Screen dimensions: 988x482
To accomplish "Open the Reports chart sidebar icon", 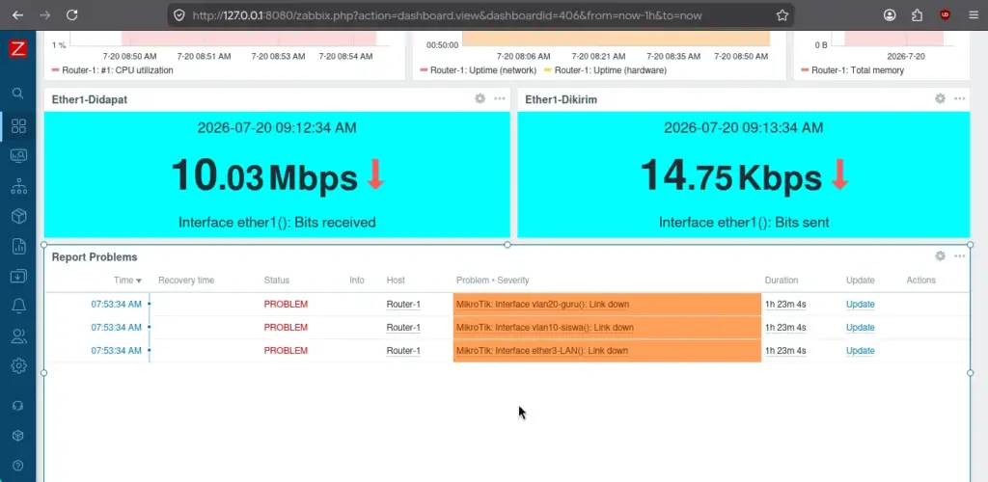I will point(18,247).
